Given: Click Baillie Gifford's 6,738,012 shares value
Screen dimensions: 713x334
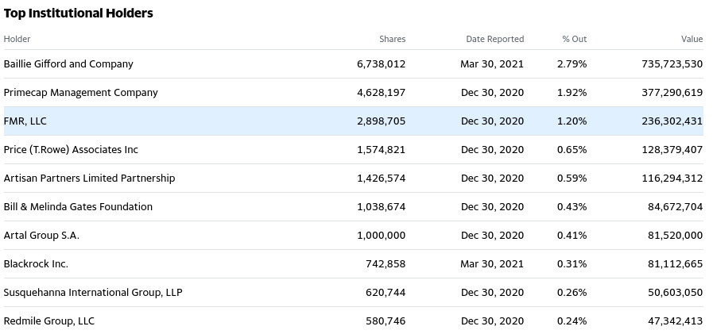Looking at the screenshot, I should (x=381, y=64).
